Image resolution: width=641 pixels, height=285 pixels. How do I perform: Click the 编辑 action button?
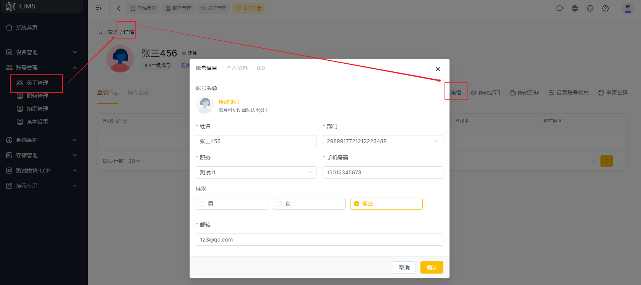(456, 93)
